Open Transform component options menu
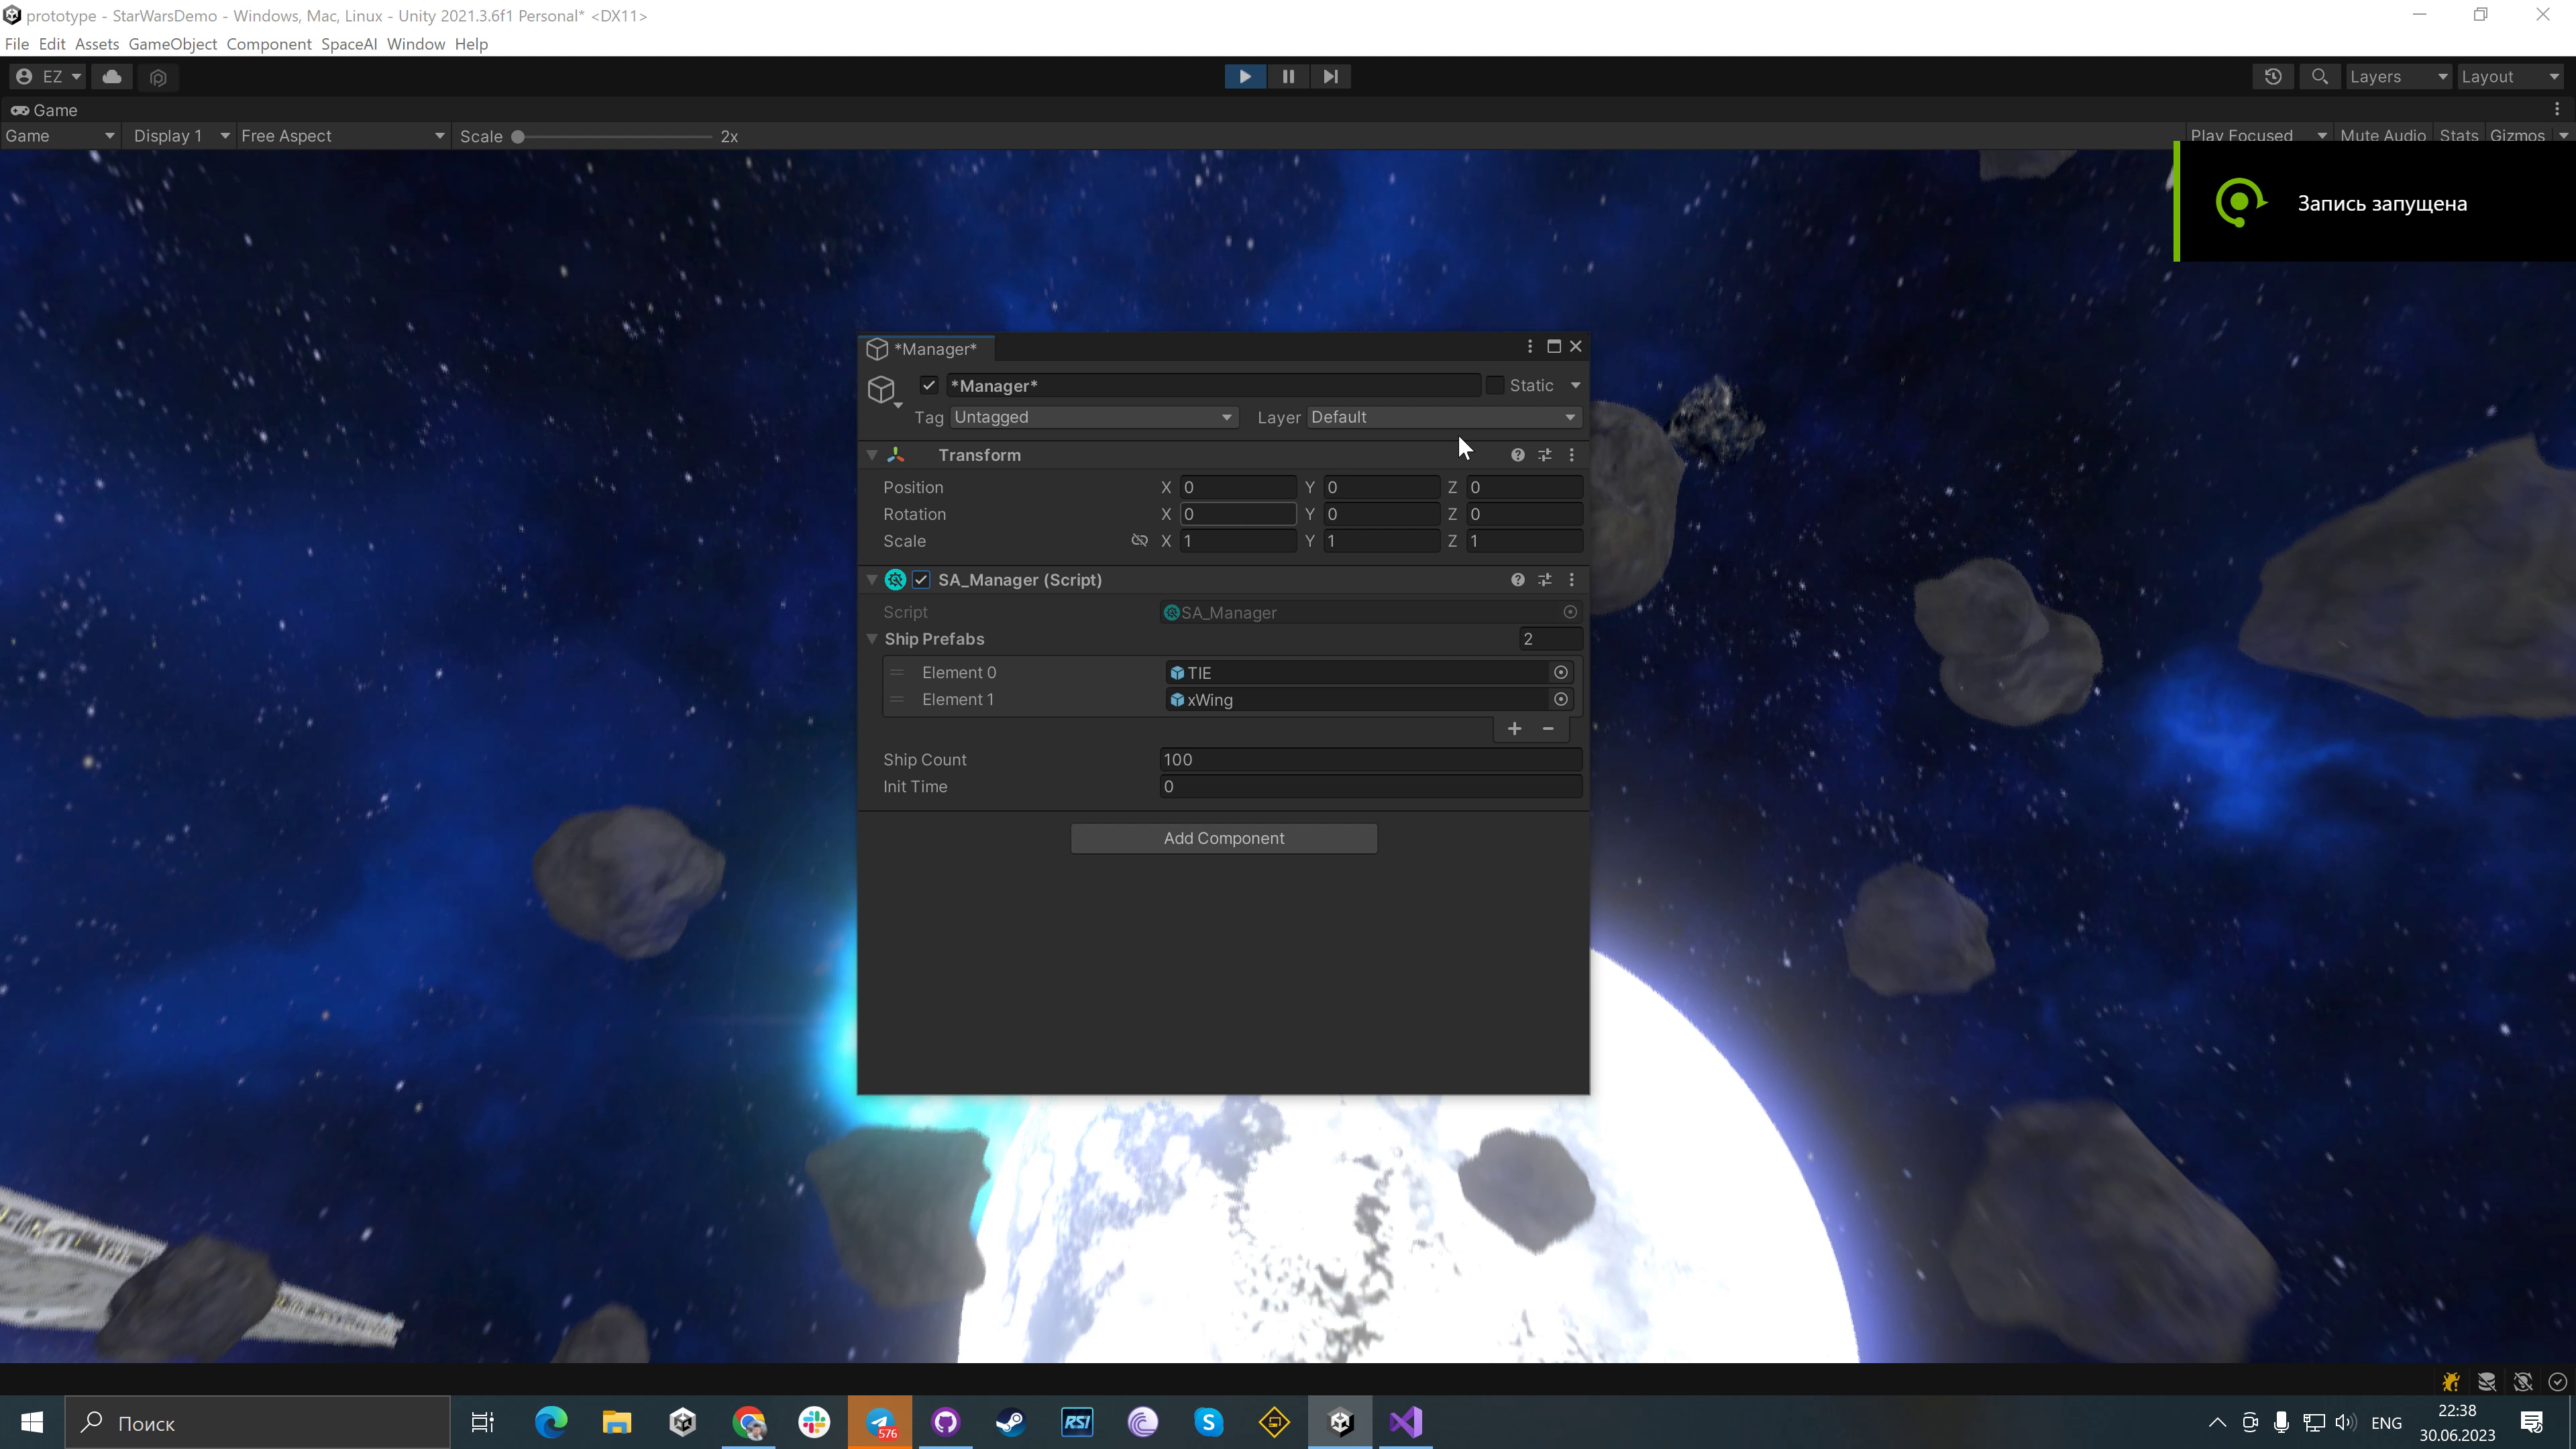Screen dimensions: 2576x1449 1571,455
